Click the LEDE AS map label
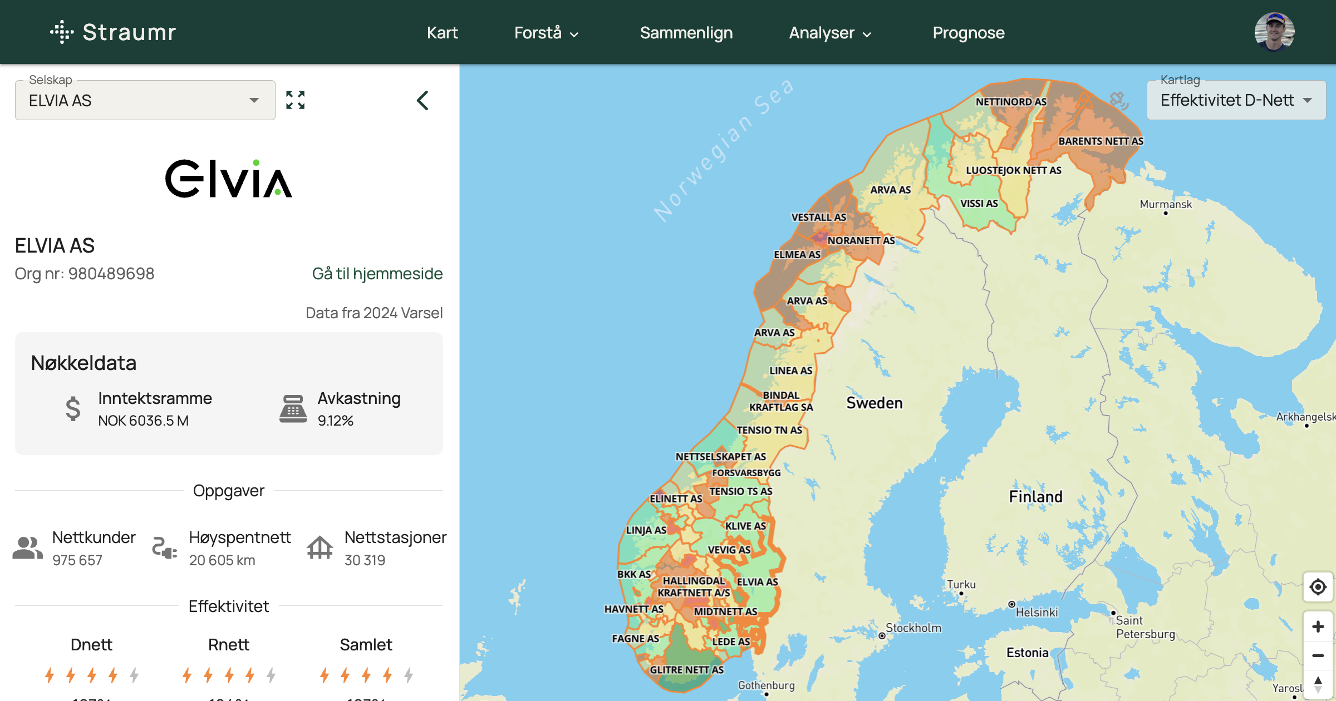The height and width of the screenshot is (701, 1336). [x=731, y=641]
